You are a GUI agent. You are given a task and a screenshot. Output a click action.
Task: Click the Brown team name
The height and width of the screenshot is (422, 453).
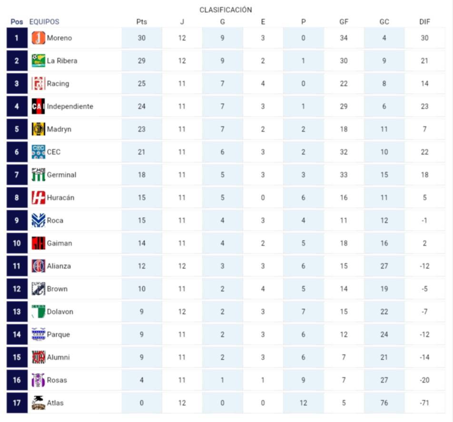[57, 289]
